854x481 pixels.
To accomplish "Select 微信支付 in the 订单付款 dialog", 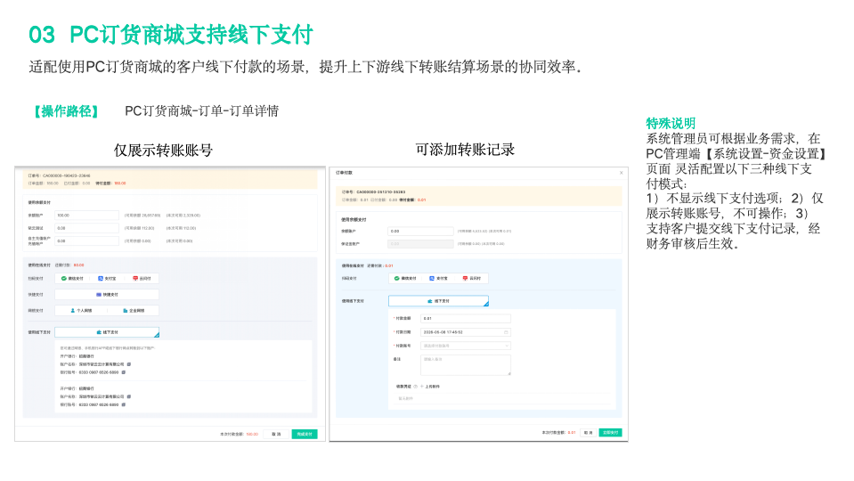I will (x=405, y=279).
